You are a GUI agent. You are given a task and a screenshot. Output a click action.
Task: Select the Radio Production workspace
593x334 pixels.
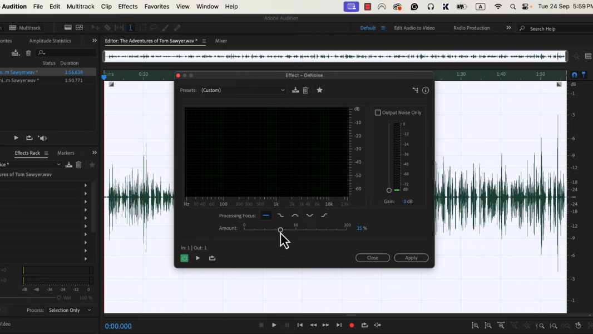click(472, 28)
